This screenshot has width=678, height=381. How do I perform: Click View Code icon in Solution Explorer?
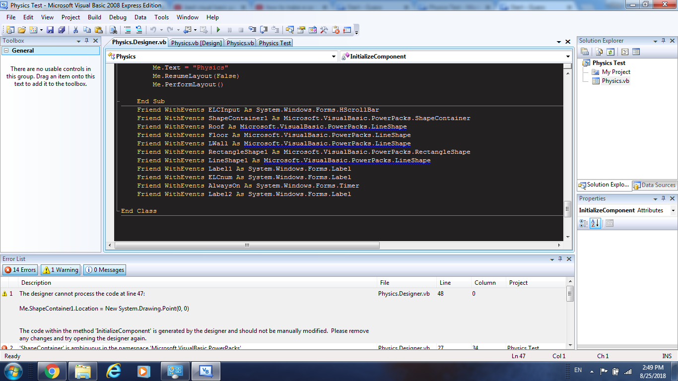625,52
